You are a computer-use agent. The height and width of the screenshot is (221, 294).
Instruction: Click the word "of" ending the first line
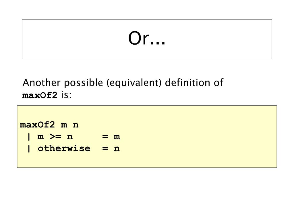[218, 83]
